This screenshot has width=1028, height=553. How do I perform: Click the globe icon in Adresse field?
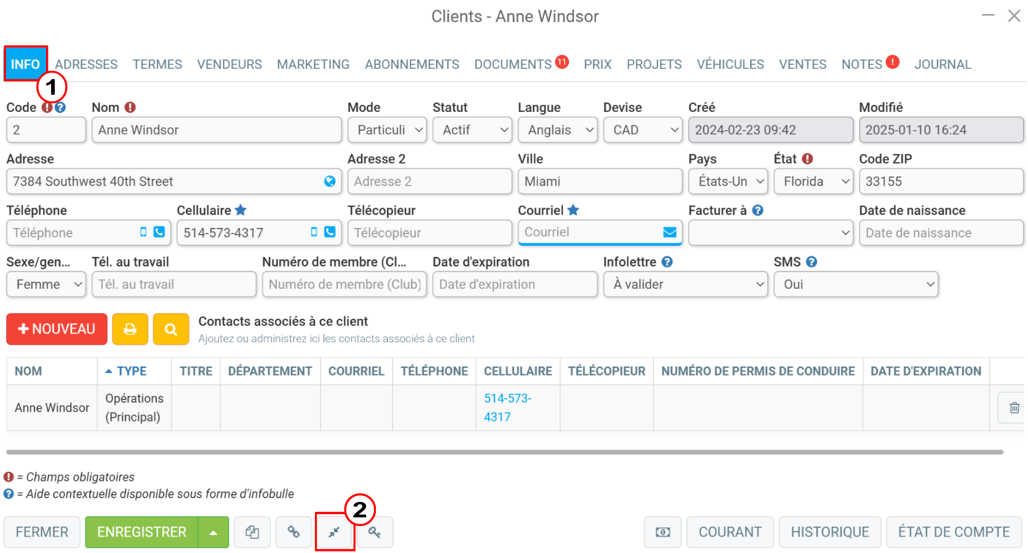pyautogui.click(x=330, y=181)
